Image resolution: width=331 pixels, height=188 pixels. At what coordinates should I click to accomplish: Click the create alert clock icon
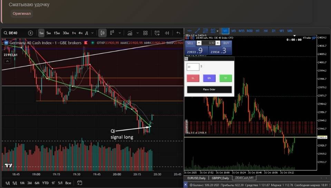tap(157, 33)
